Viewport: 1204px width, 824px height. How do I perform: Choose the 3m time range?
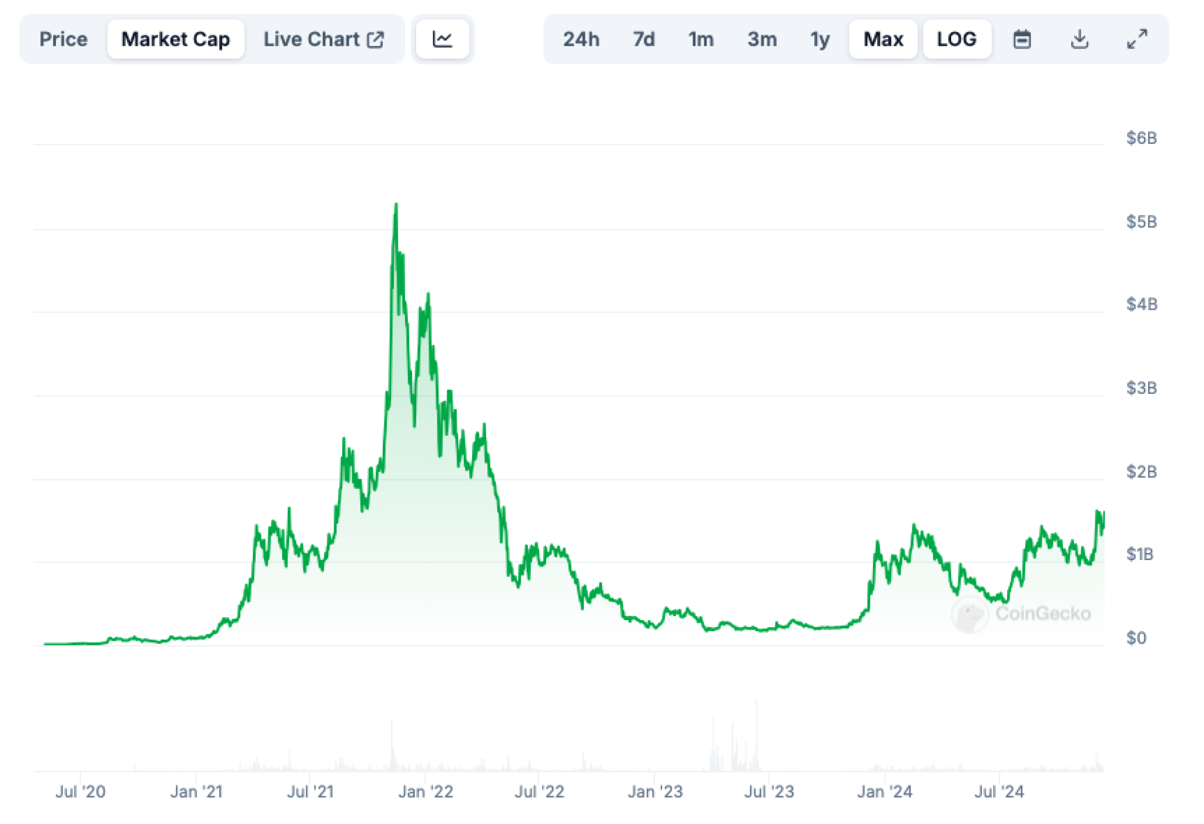click(762, 39)
